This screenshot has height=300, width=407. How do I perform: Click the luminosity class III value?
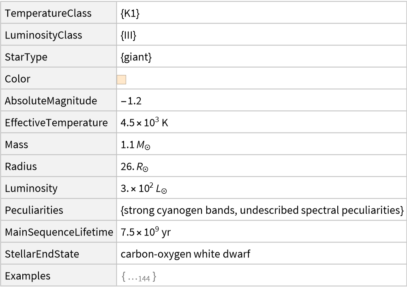129,35
